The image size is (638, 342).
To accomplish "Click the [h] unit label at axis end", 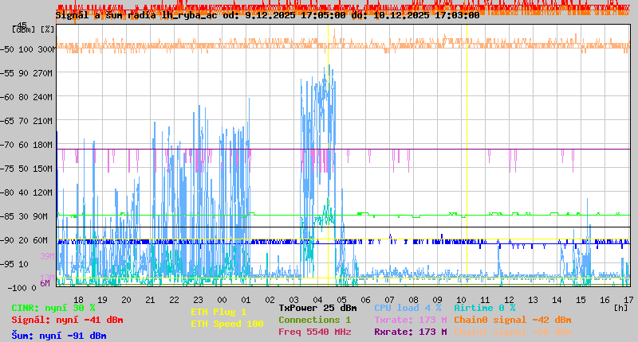I will 620,306.
